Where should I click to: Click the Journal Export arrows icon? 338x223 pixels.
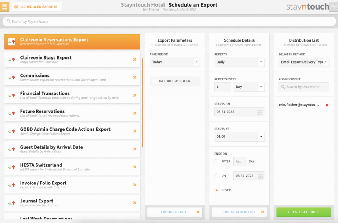click(x=12, y=202)
